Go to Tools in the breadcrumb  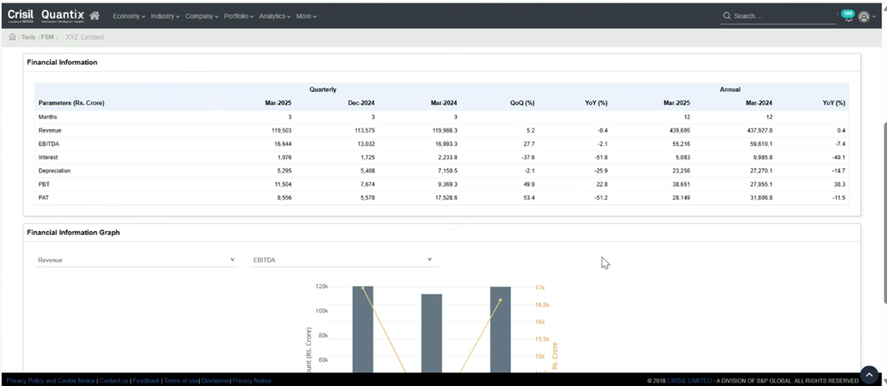pos(29,37)
